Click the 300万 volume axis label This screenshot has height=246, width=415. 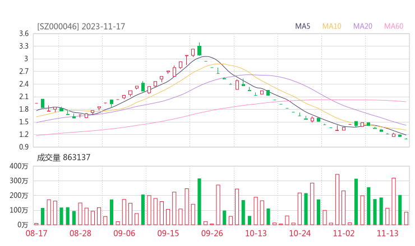pyautogui.click(x=19, y=181)
